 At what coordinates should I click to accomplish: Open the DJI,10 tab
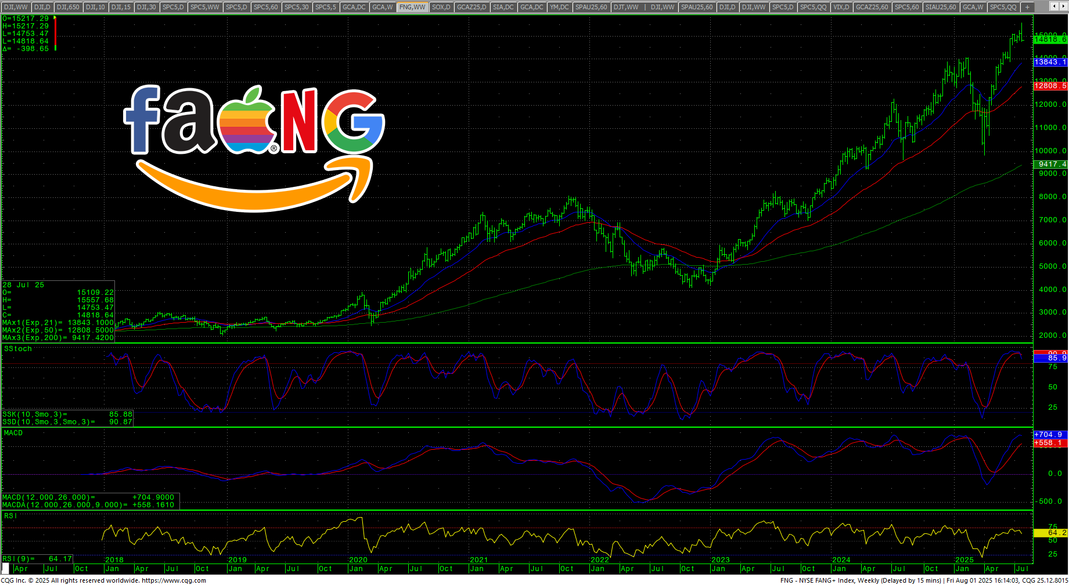click(x=95, y=7)
